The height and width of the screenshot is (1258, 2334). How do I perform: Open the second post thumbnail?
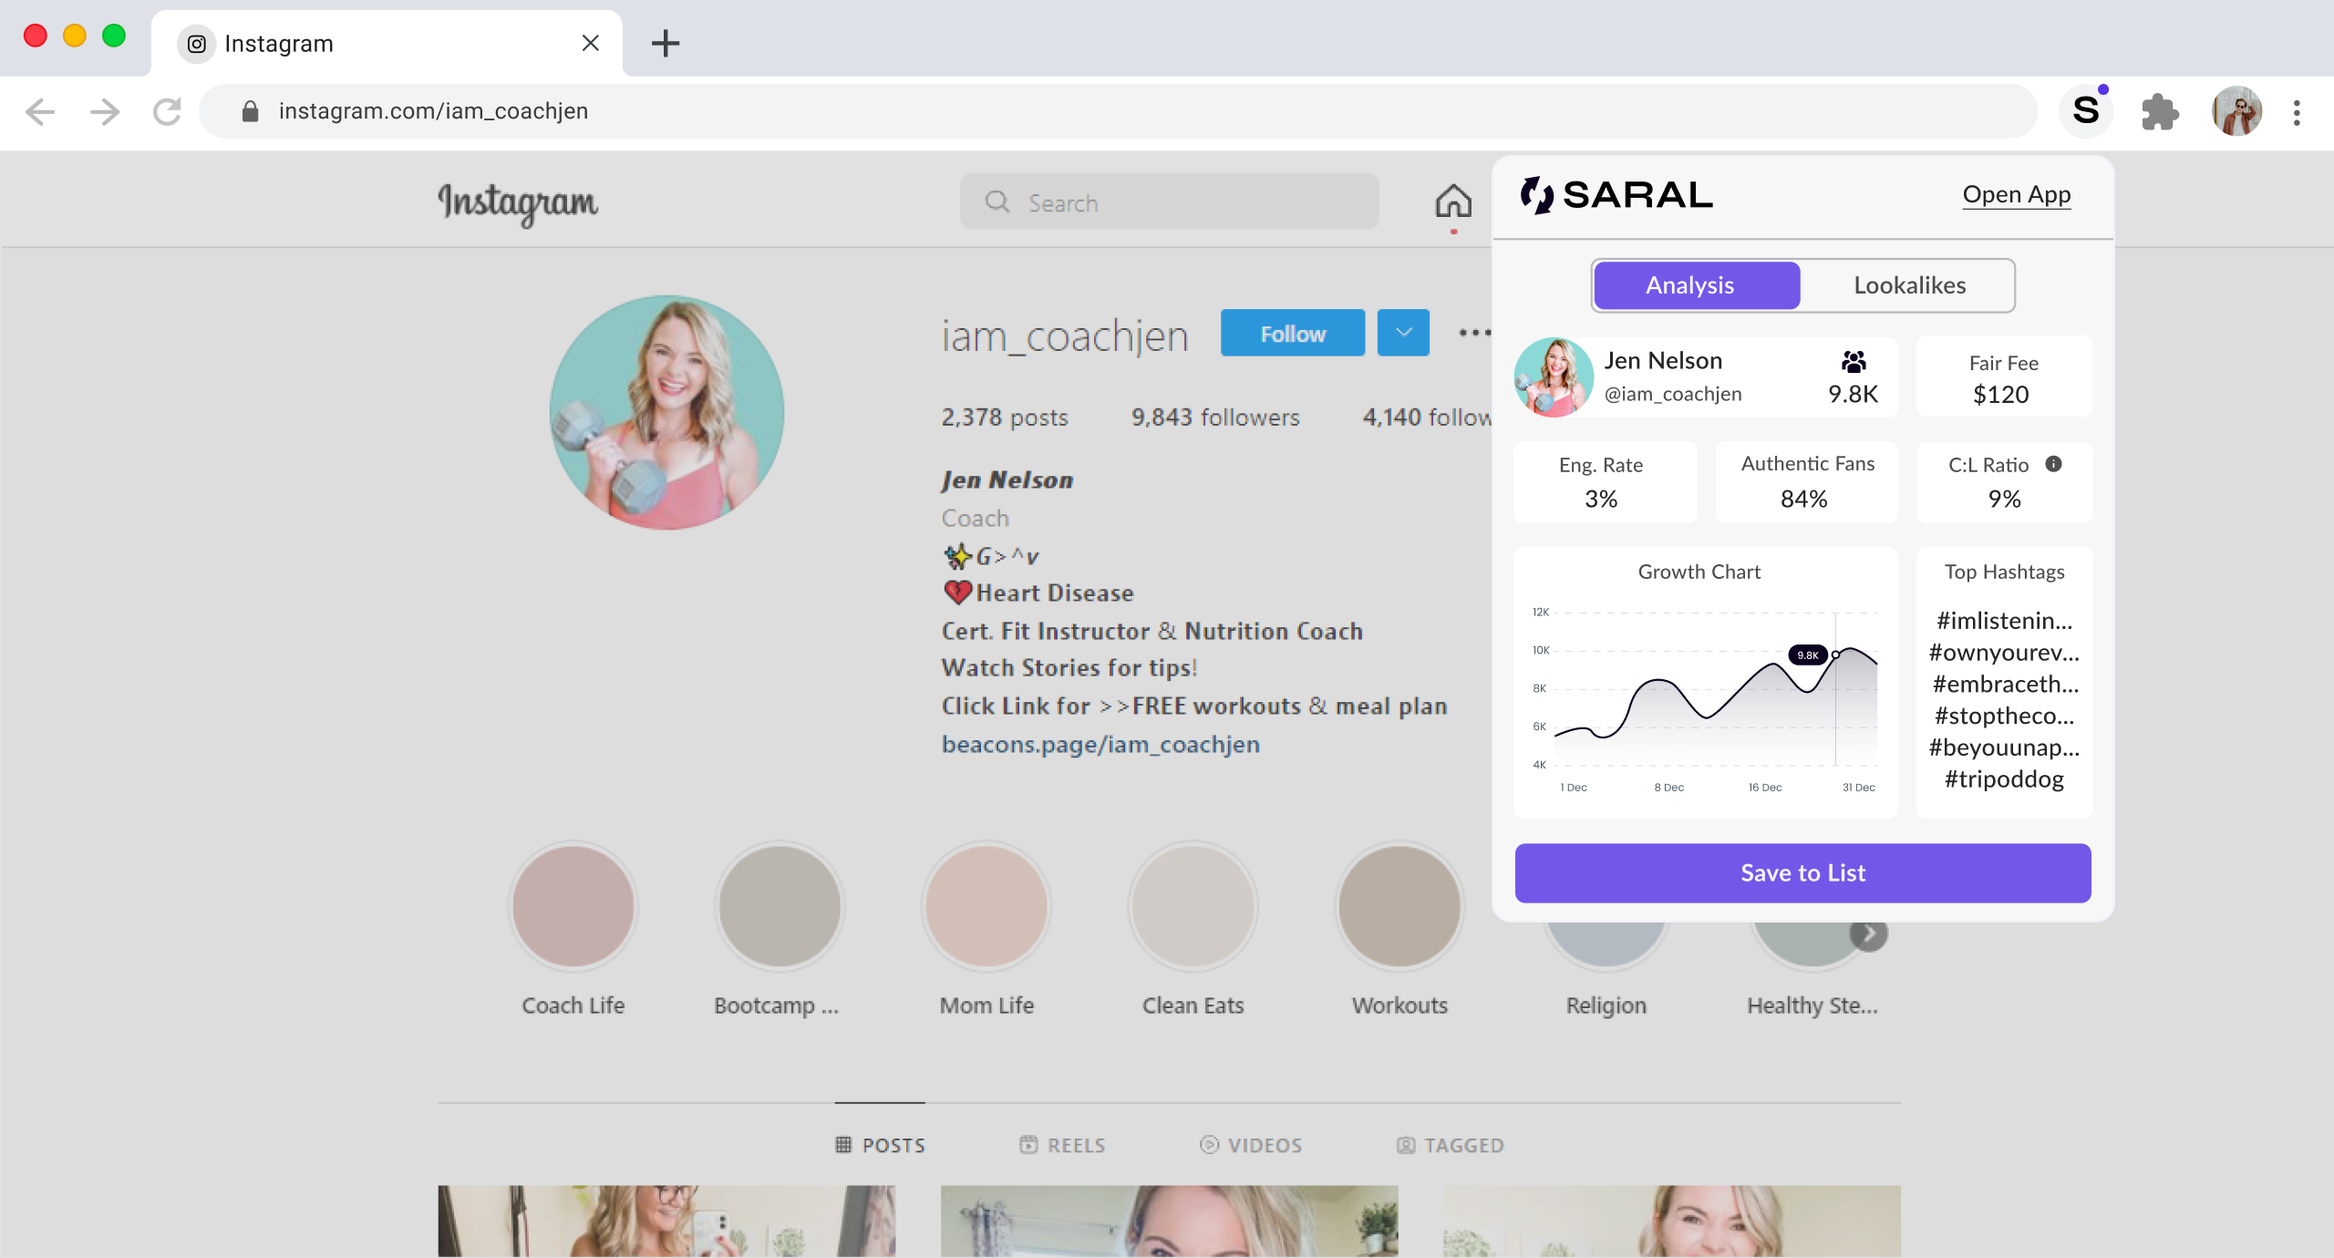(x=1169, y=1222)
